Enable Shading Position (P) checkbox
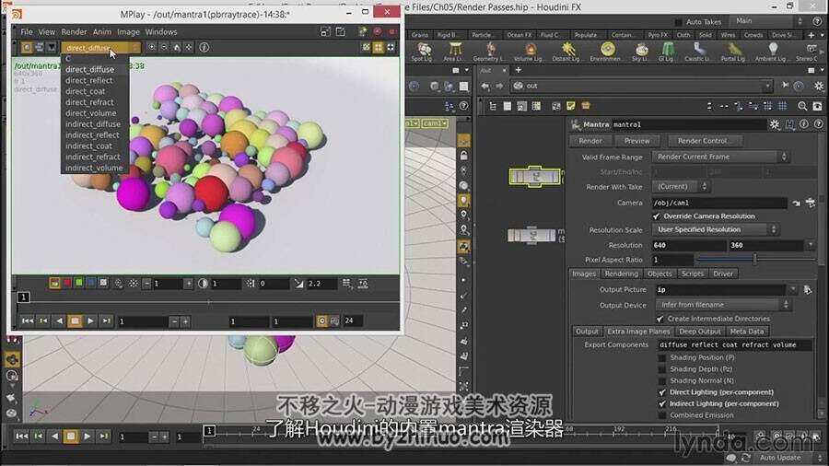This screenshot has height=466, width=829. 662,357
